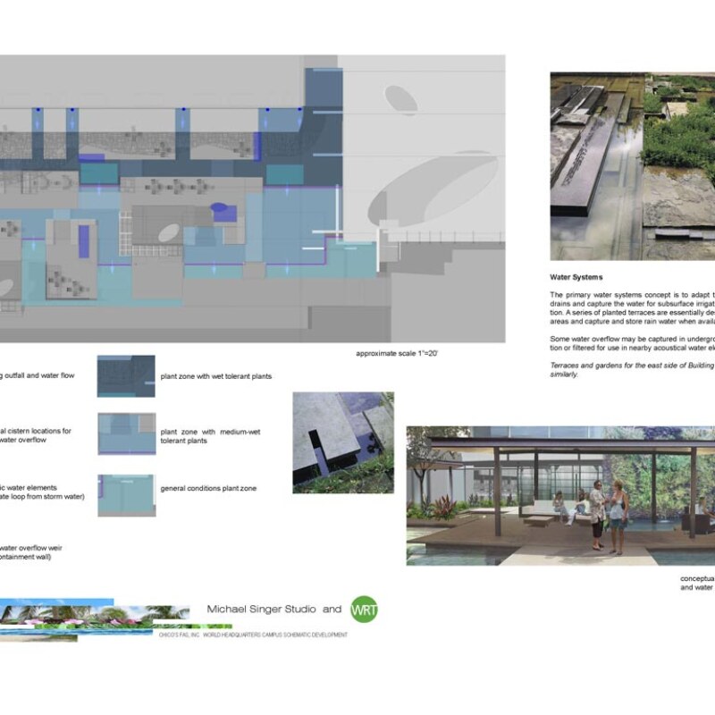Click 'Some water overflow may be captured' paragraph
Viewport: 715px width, 715px height.
coord(632,343)
